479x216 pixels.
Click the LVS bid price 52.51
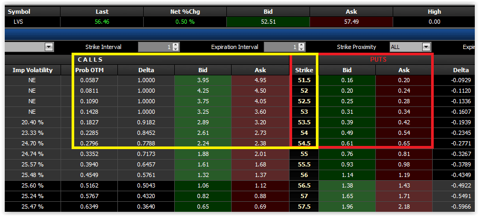click(x=268, y=22)
